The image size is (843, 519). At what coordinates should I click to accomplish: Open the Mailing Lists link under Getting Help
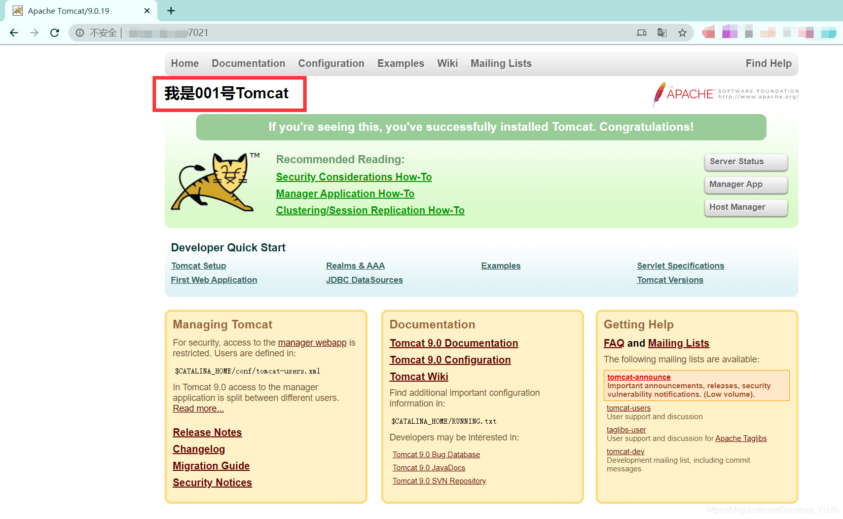pyautogui.click(x=678, y=343)
